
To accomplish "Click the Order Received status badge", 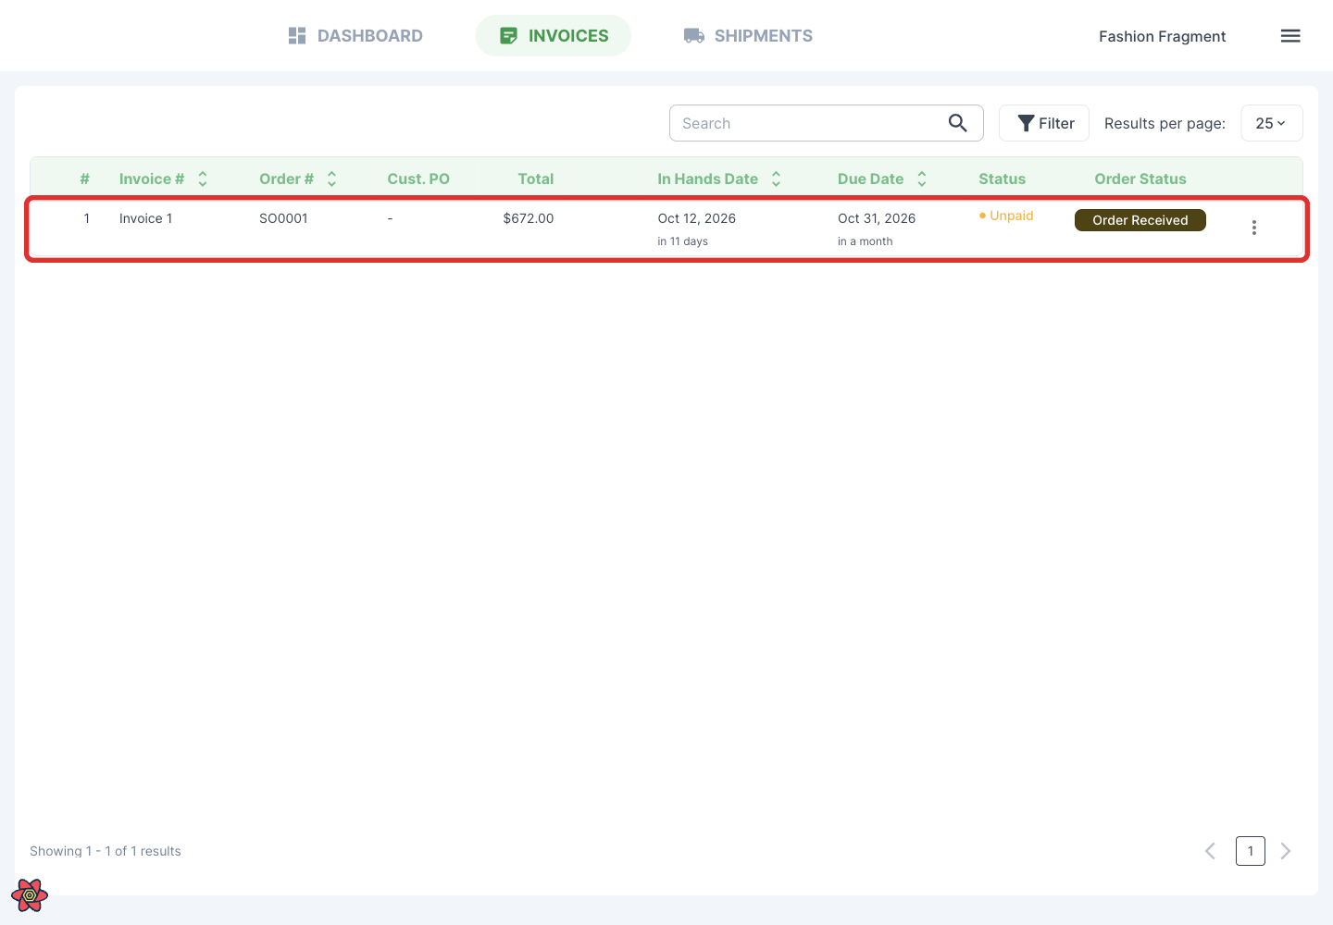I will [x=1140, y=220].
